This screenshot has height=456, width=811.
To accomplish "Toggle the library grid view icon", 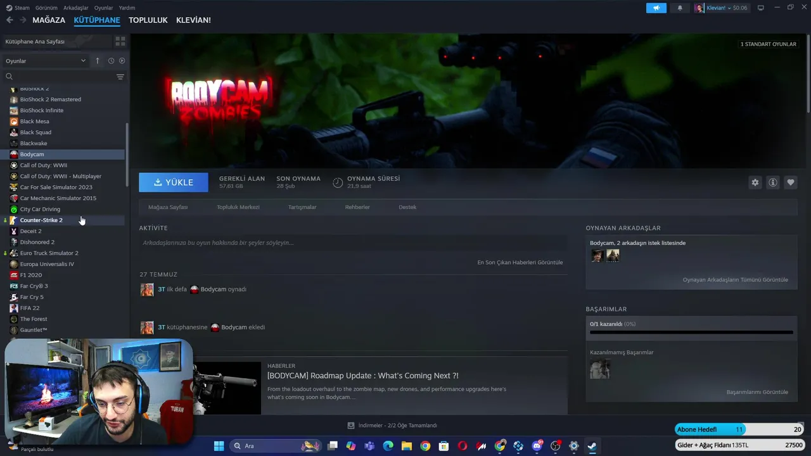I will pos(120,41).
